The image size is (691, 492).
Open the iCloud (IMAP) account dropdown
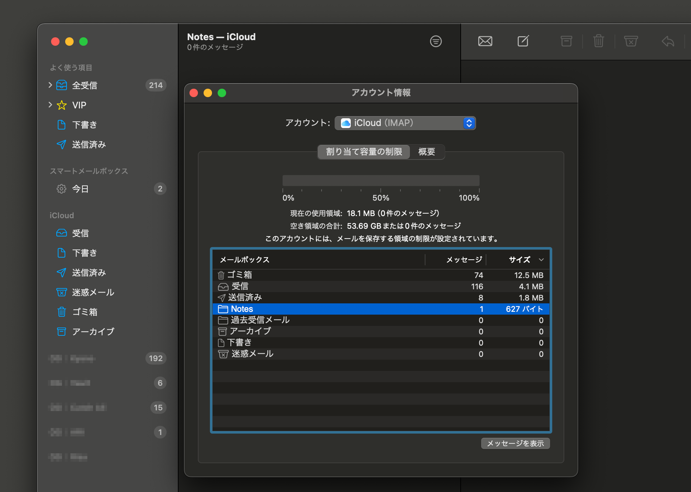pyautogui.click(x=405, y=123)
